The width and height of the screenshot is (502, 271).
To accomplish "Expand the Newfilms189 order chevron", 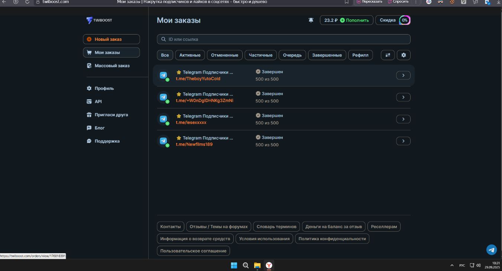I will point(403,141).
